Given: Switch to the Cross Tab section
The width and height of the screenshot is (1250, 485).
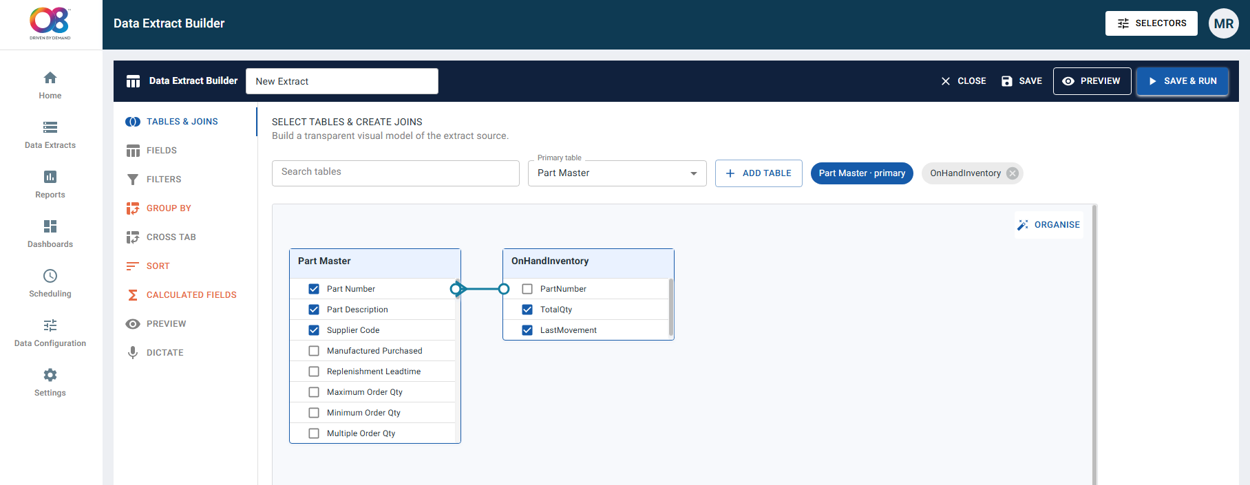Looking at the screenshot, I should [x=186, y=237].
